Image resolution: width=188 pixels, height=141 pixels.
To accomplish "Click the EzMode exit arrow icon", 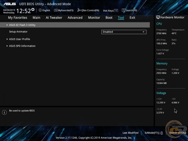I will pyautogui.click(x=161, y=133).
